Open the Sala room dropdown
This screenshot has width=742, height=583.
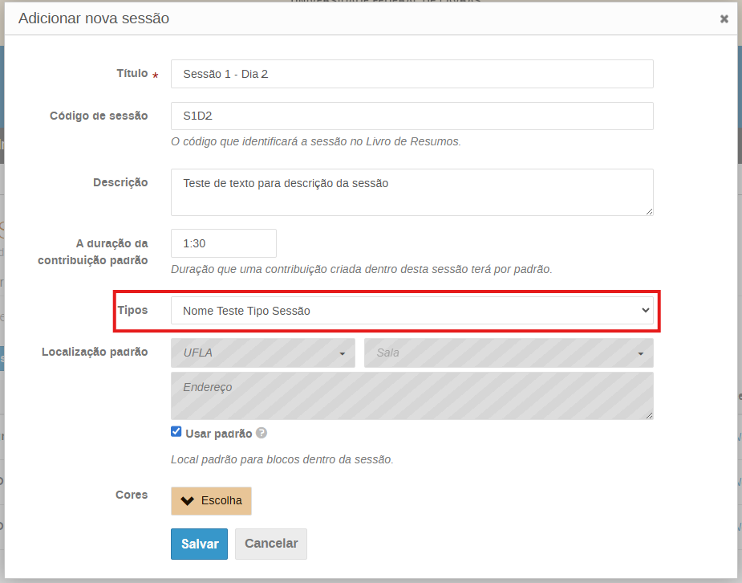508,353
